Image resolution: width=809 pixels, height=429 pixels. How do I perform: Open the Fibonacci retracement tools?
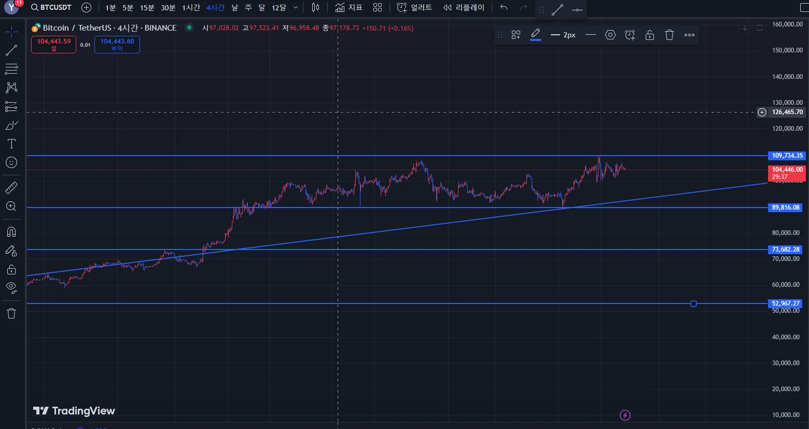pyautogui.click(x=11, y=69)
